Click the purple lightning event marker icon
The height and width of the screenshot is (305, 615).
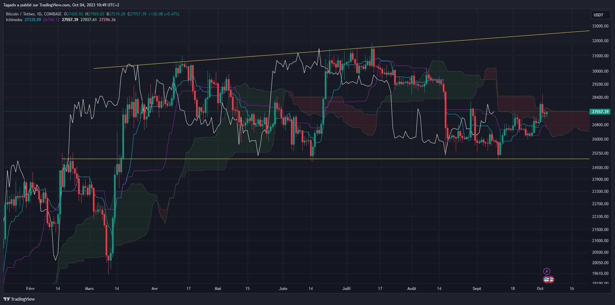point(547,272)
